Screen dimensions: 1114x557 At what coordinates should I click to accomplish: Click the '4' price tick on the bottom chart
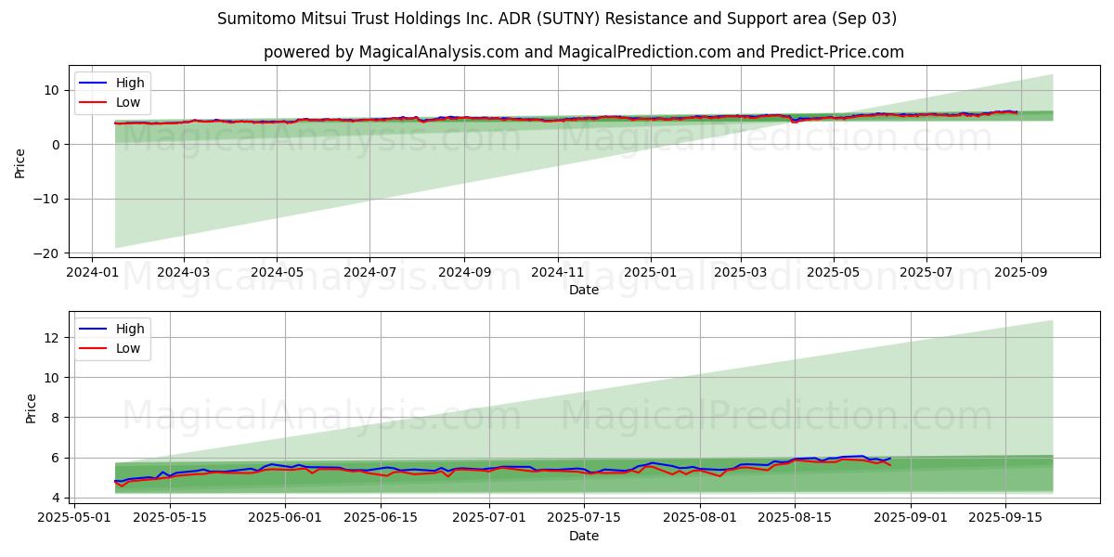[58, 499]
